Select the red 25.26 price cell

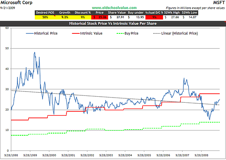[x=100, y=17]
